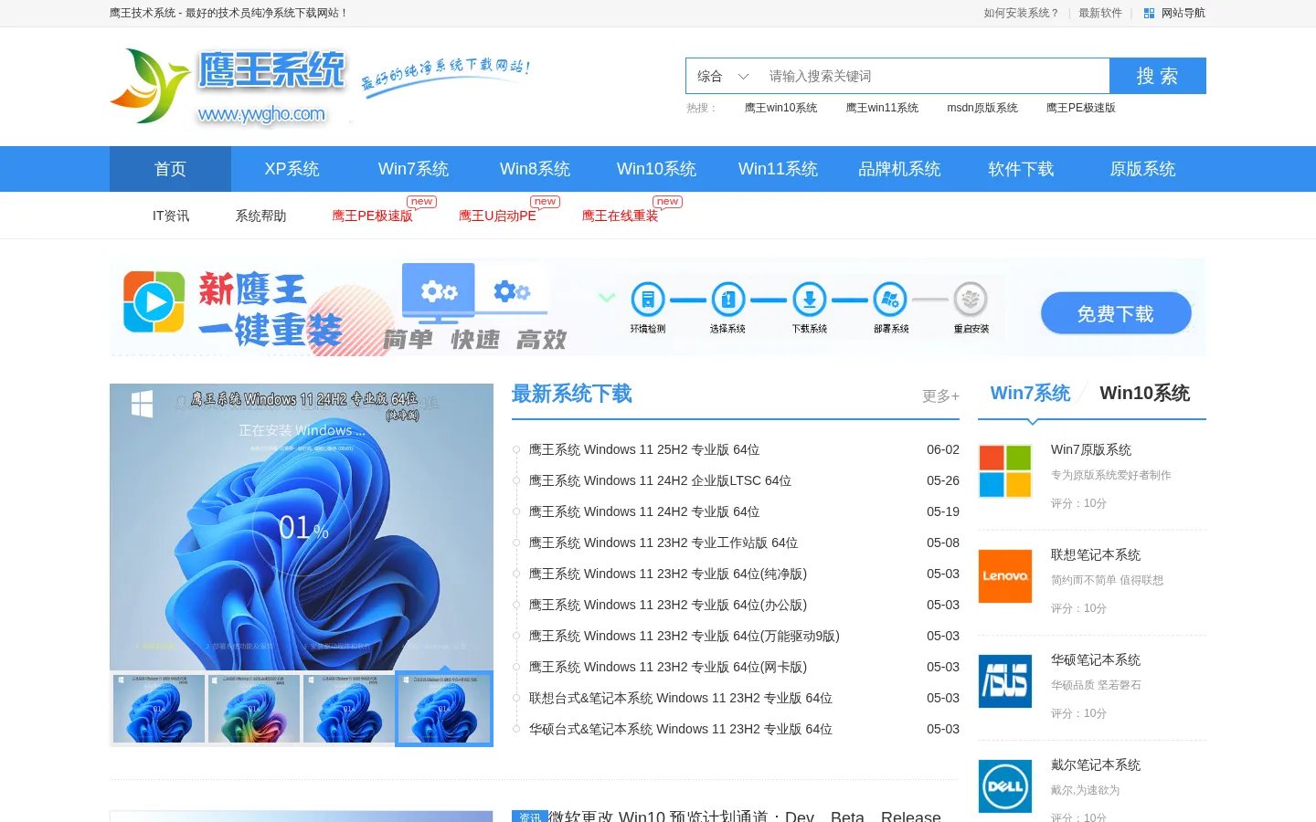This screenshot has width=1316, height=822.
Task: Click hot search 鹰王win10系统
Action: 780,108
